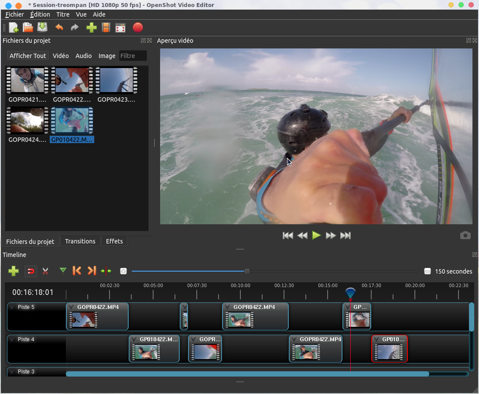Viewport: 479px width, 394px height.
Task: Select the GOPR0421 video thumbnail
Action: tap(27, 80)
